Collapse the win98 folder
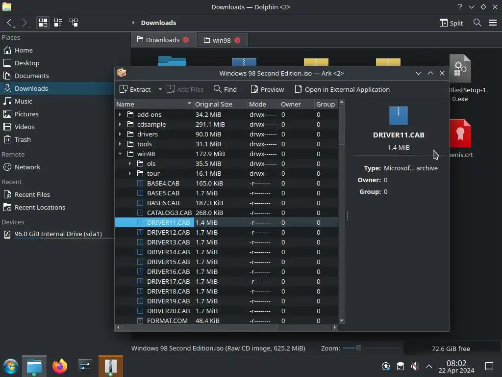Viewport: 502px width, 377px height. pyautogui.click(x=120, y=154)
